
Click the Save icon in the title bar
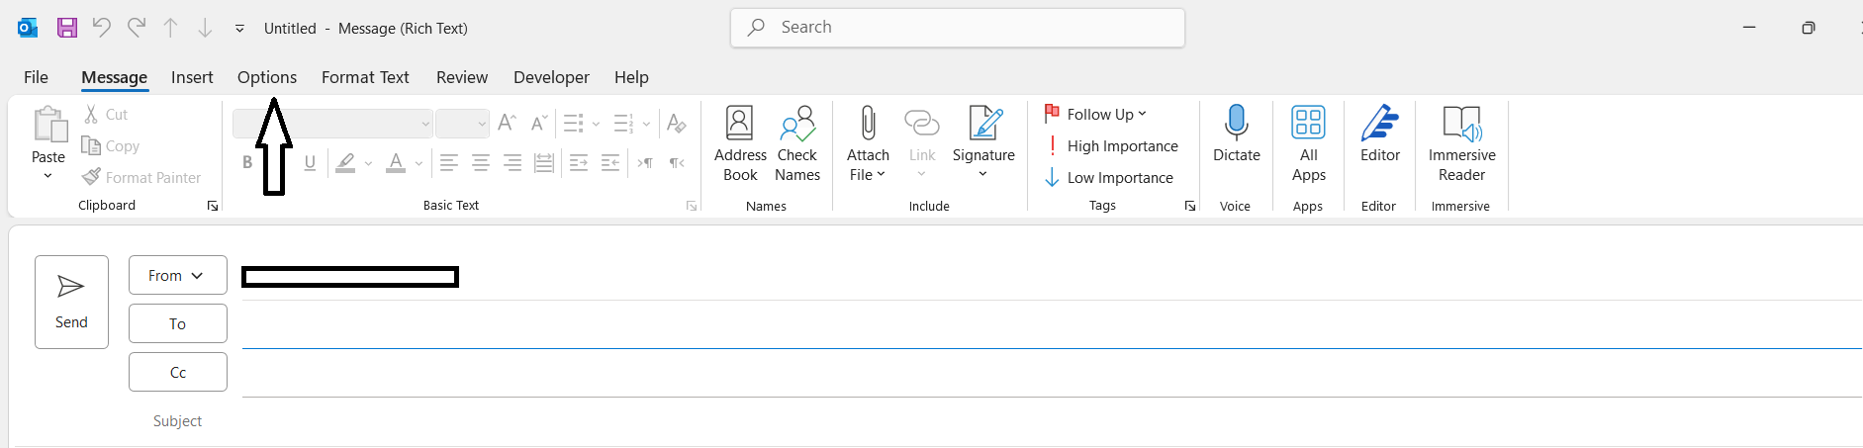(67, 28)
